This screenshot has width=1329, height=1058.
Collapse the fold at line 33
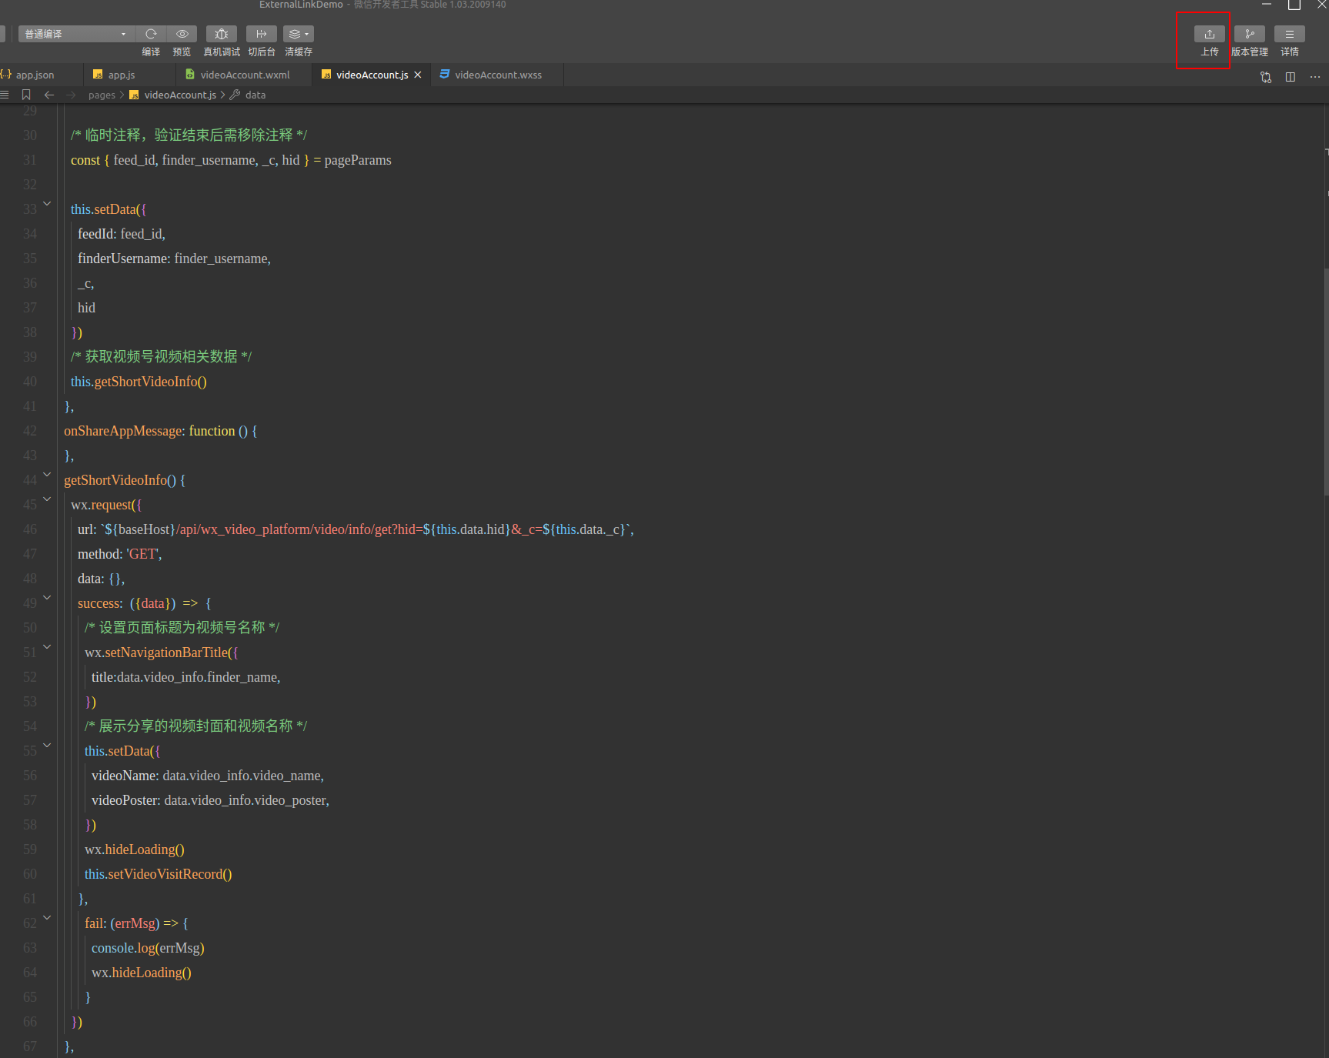tap(47, 204)
